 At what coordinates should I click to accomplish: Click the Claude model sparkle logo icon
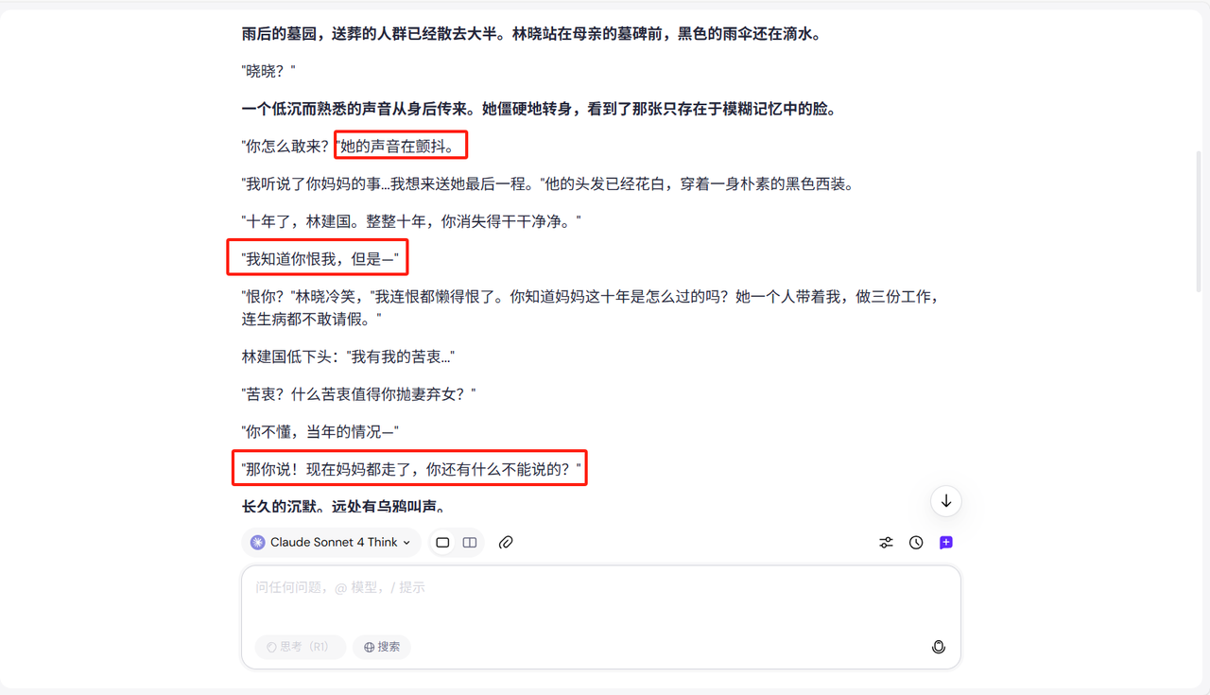coord(257,542)
